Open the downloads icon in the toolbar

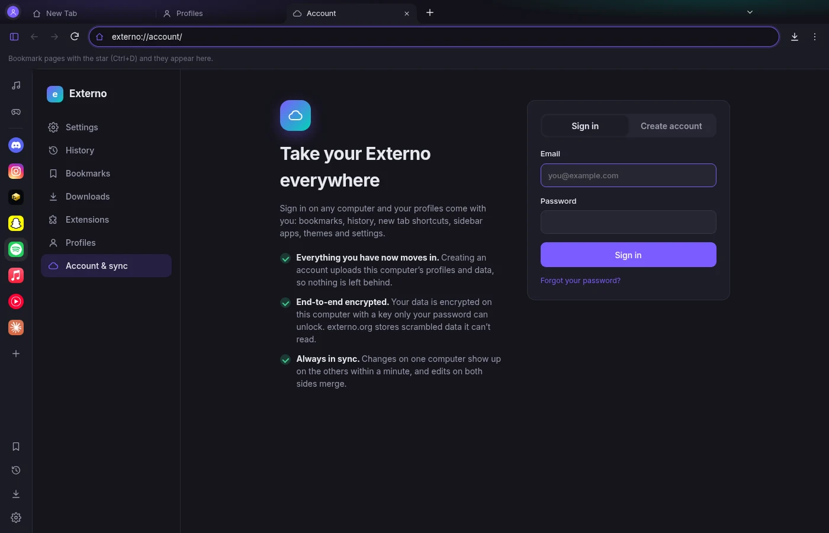(x=795, y=37)
